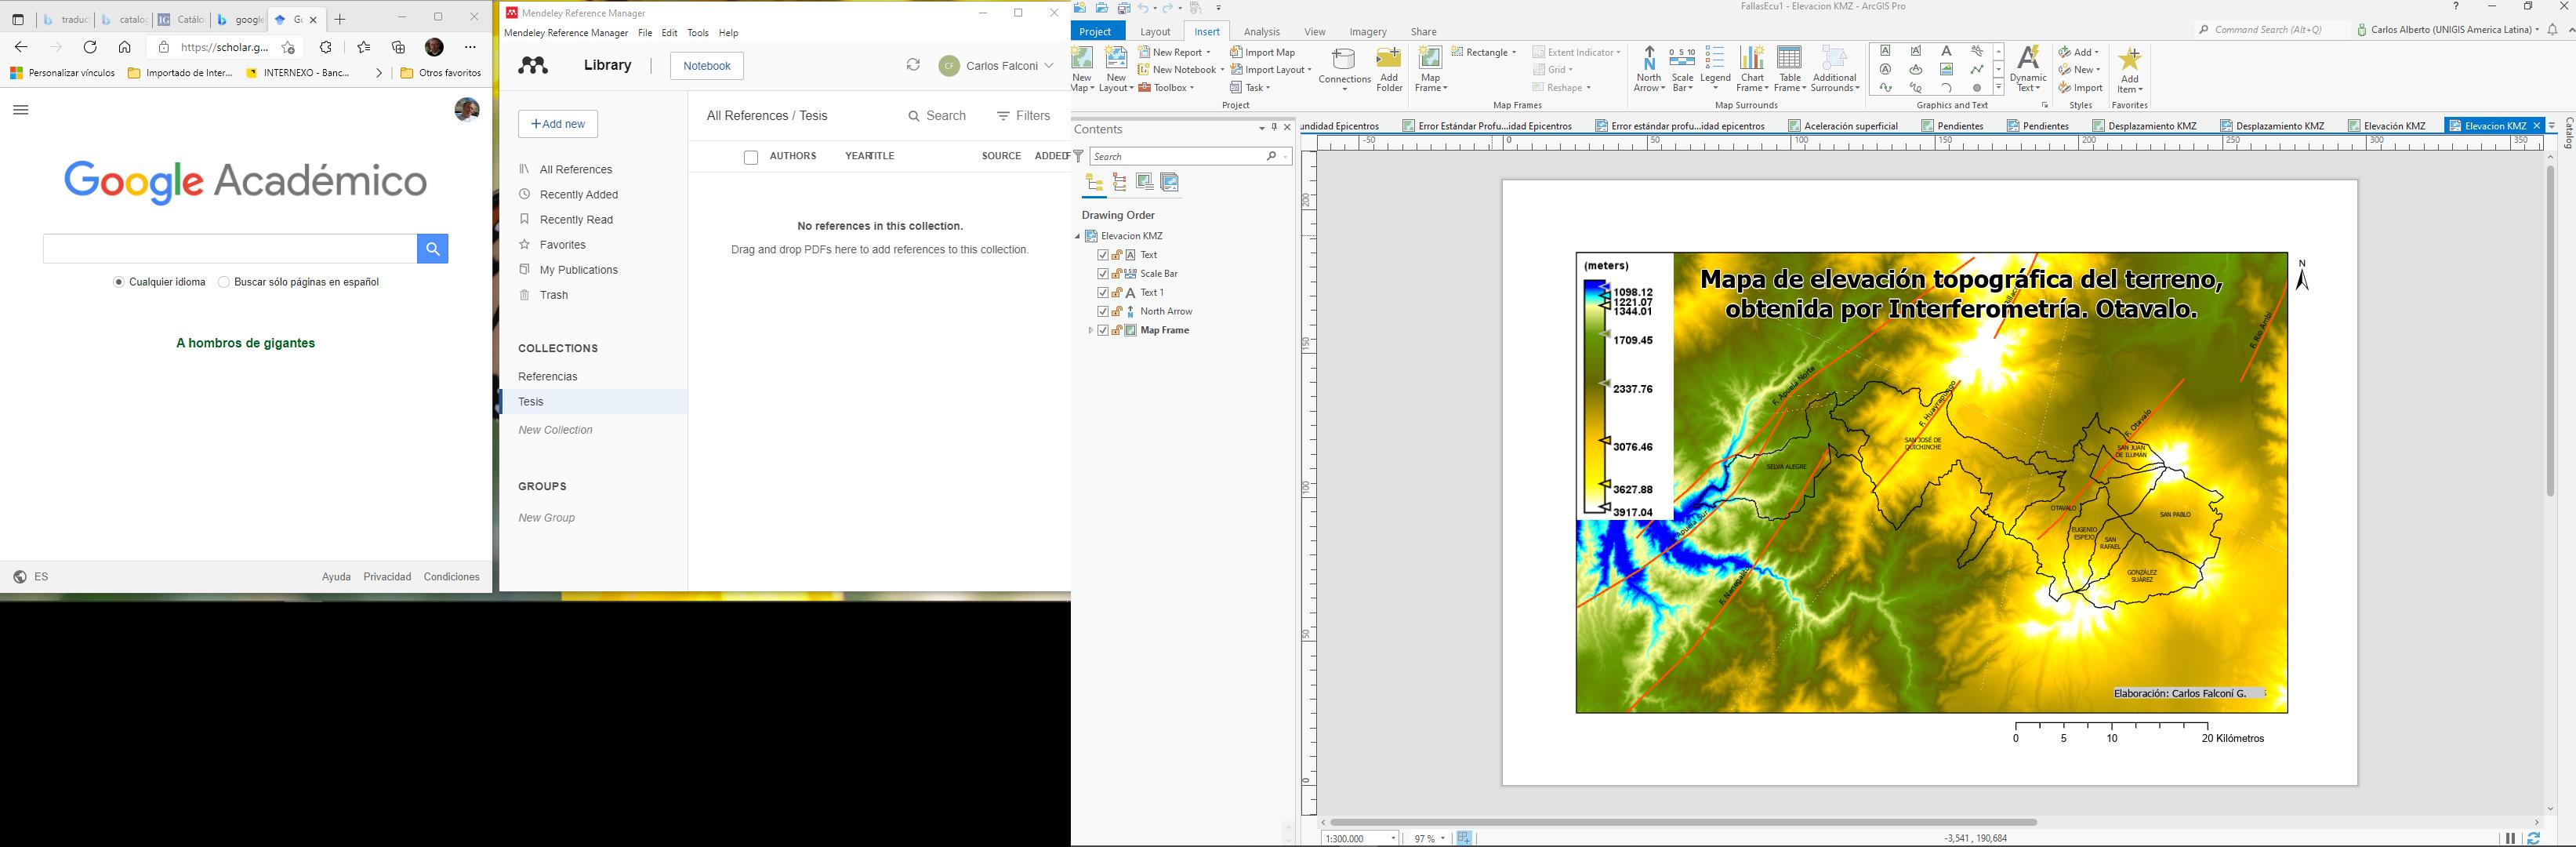
Task: Expand the Map Frame tree item
Action: pos(1090,331)
